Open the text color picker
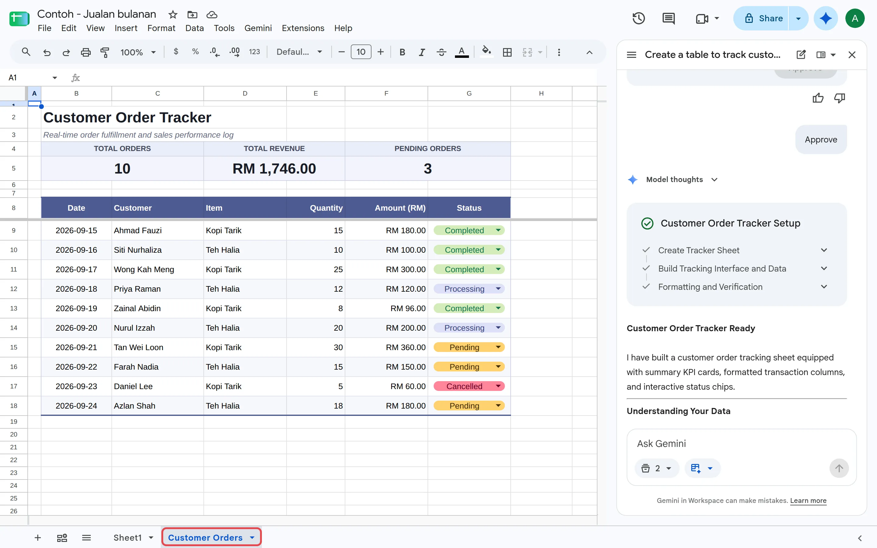This screenshot has width=877, height=548. point(461,52)
